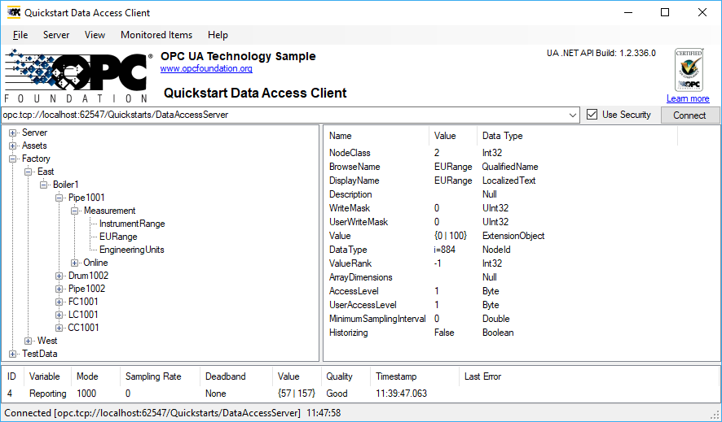Click the application icon in title bar

[x=14, y=13]
